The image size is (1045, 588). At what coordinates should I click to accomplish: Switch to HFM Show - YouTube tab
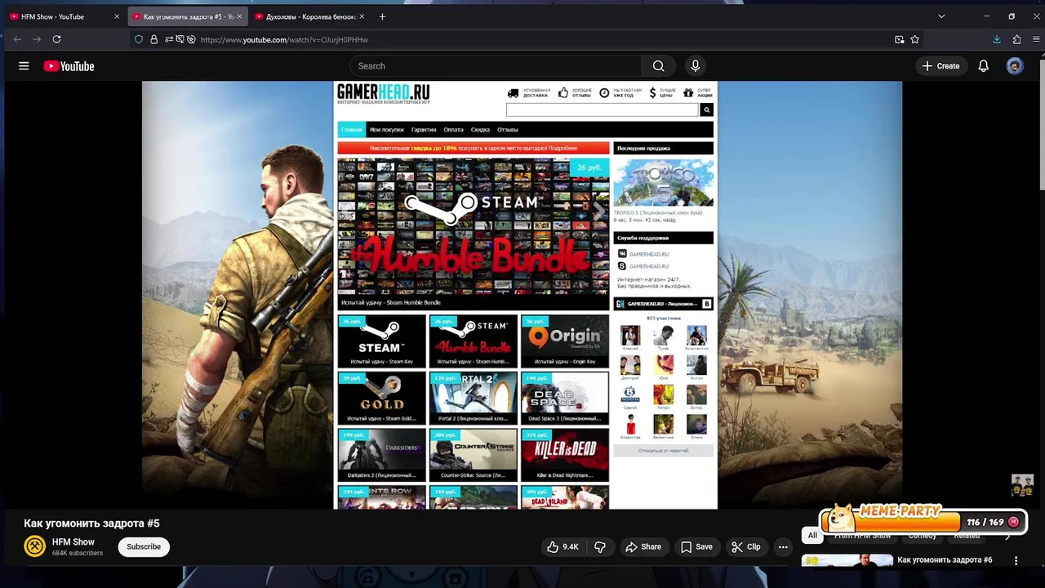[x=64, y=16]
